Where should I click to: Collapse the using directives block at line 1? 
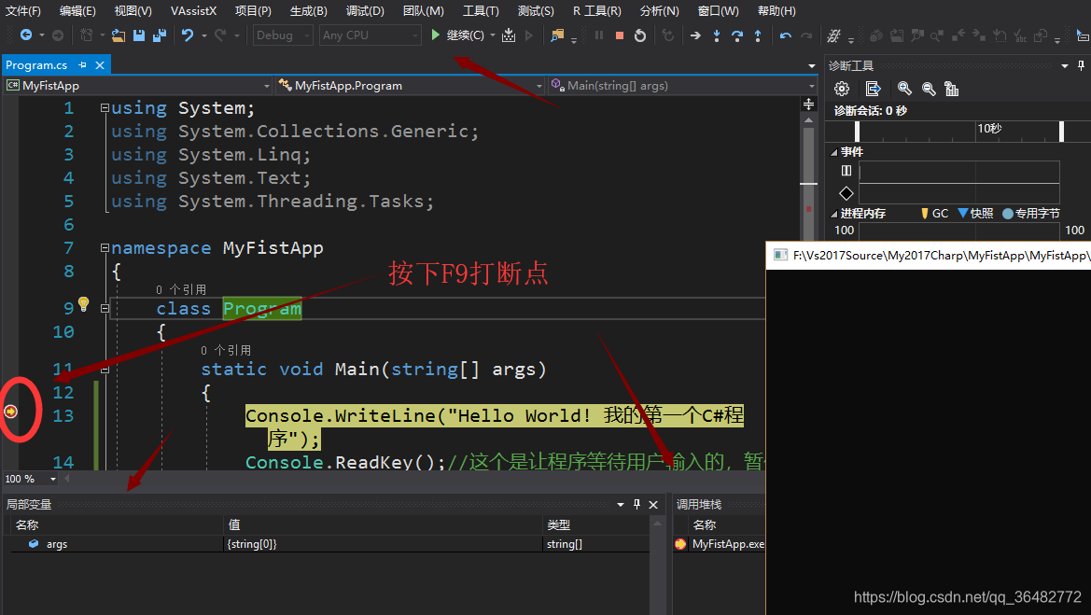pos(105,108)
